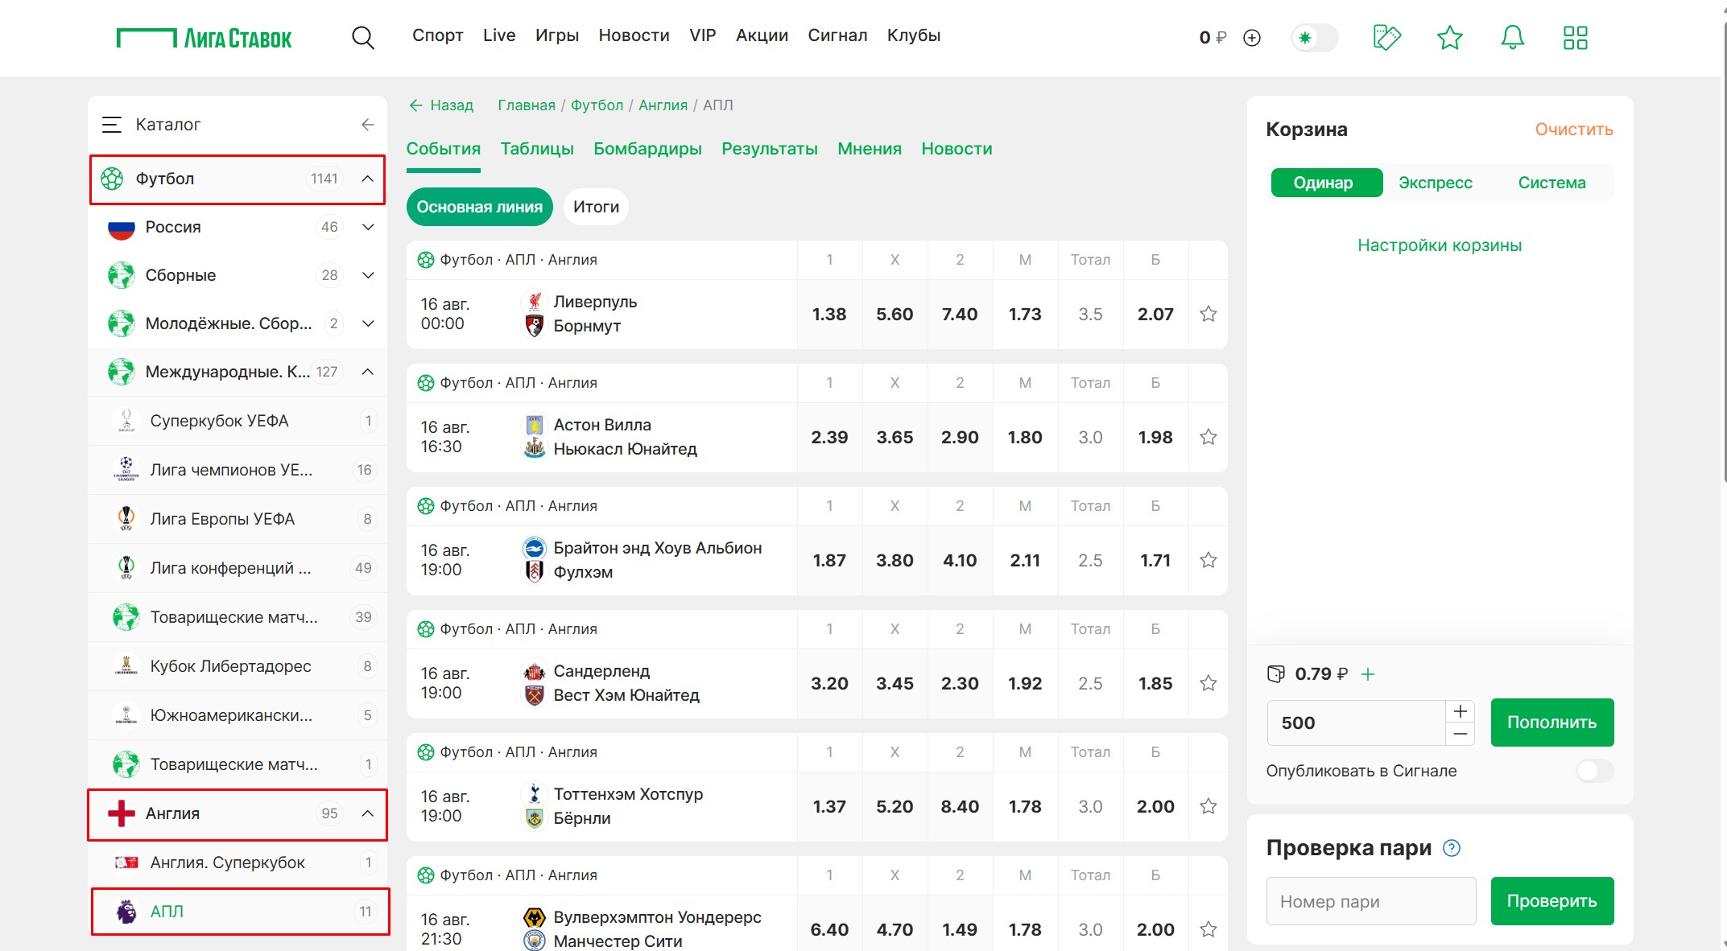Click the Пополнить button
The image size is (1727, 951).
tap(1551, 723)
